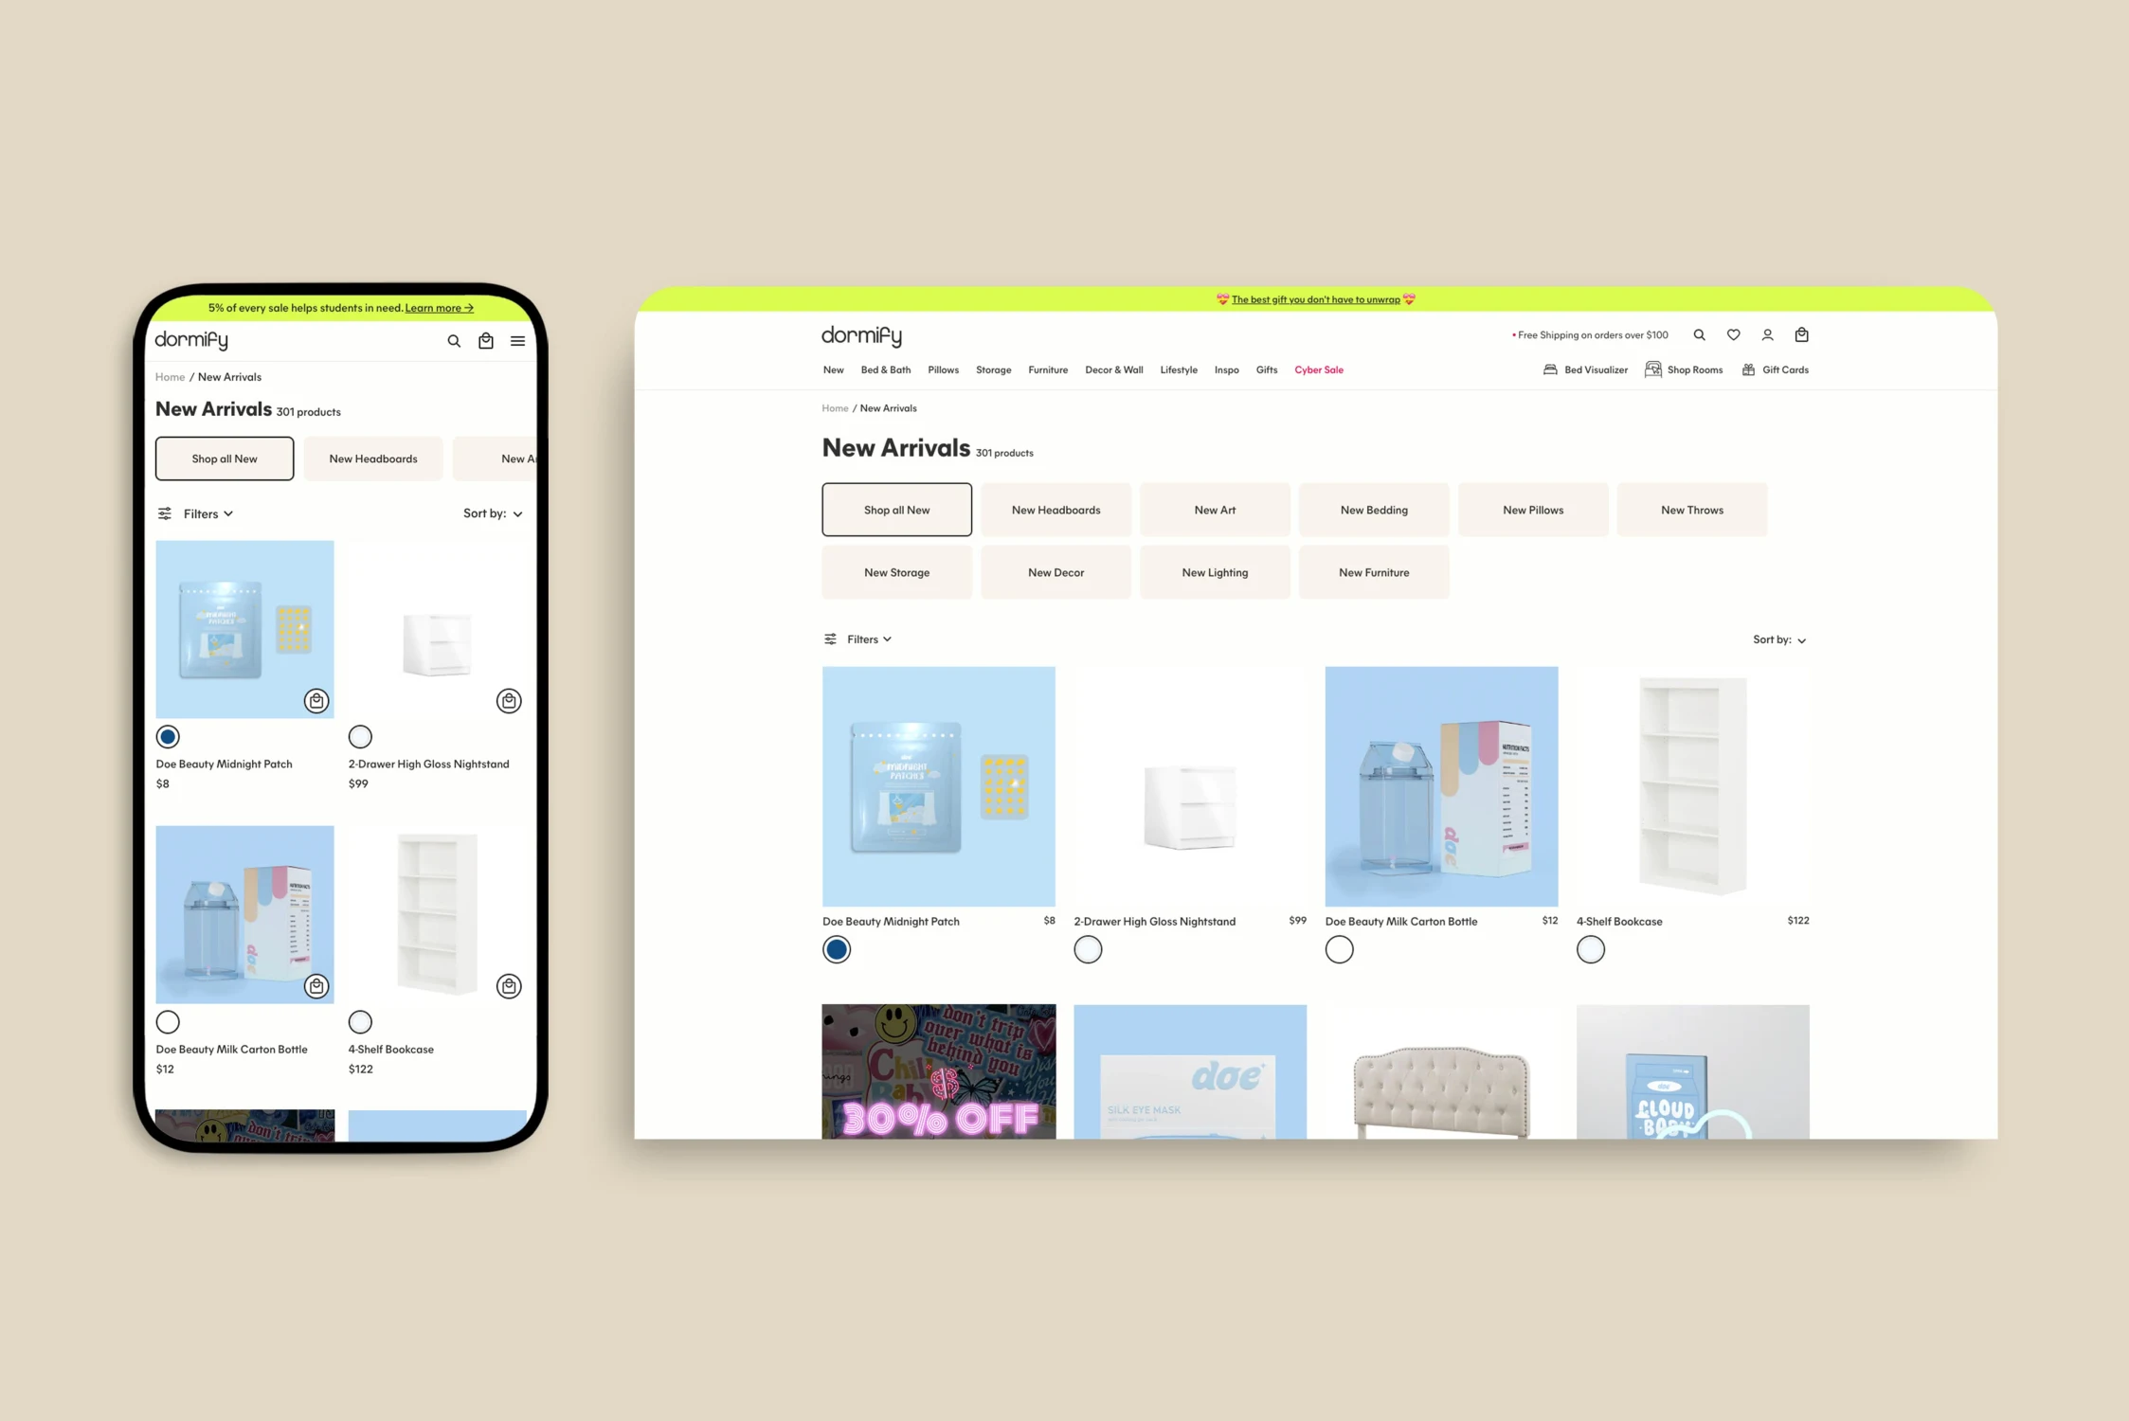Click the Bed Visualizer tool icon
The width and height of the screenshot is (2129, 1421).
(1550, 369)
